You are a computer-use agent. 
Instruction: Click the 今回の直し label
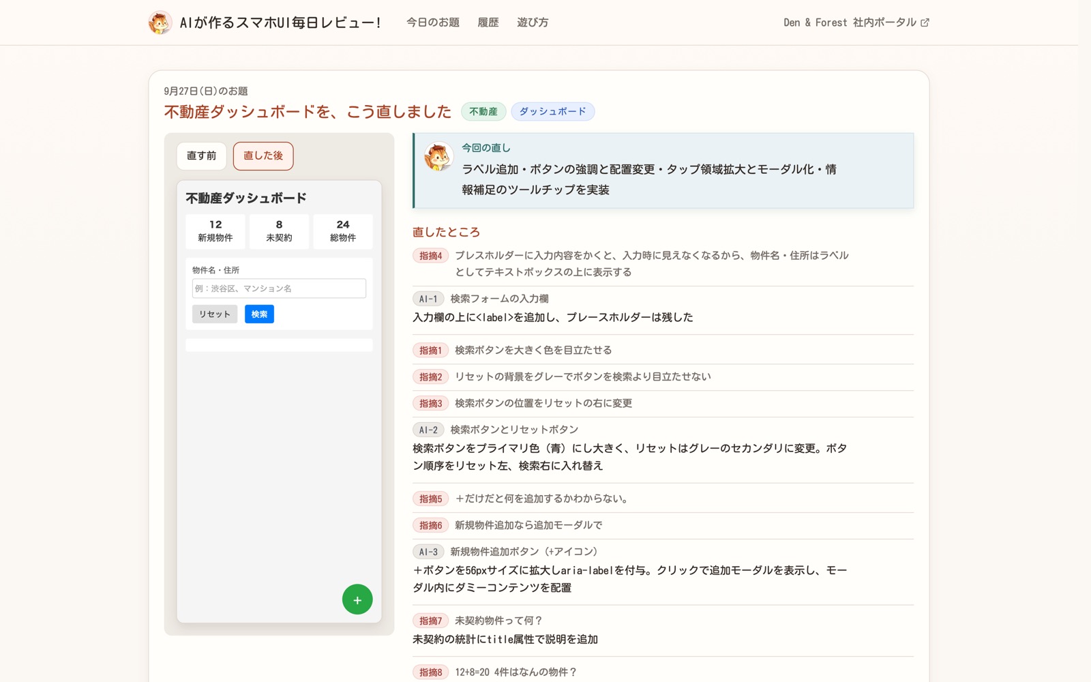(x=486, y=148)
